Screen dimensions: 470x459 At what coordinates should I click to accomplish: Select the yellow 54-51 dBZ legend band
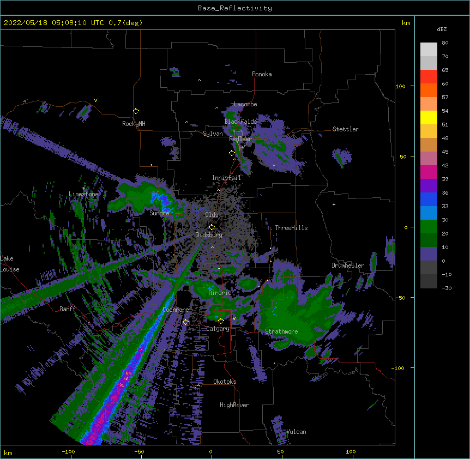(x=429, y=118)
